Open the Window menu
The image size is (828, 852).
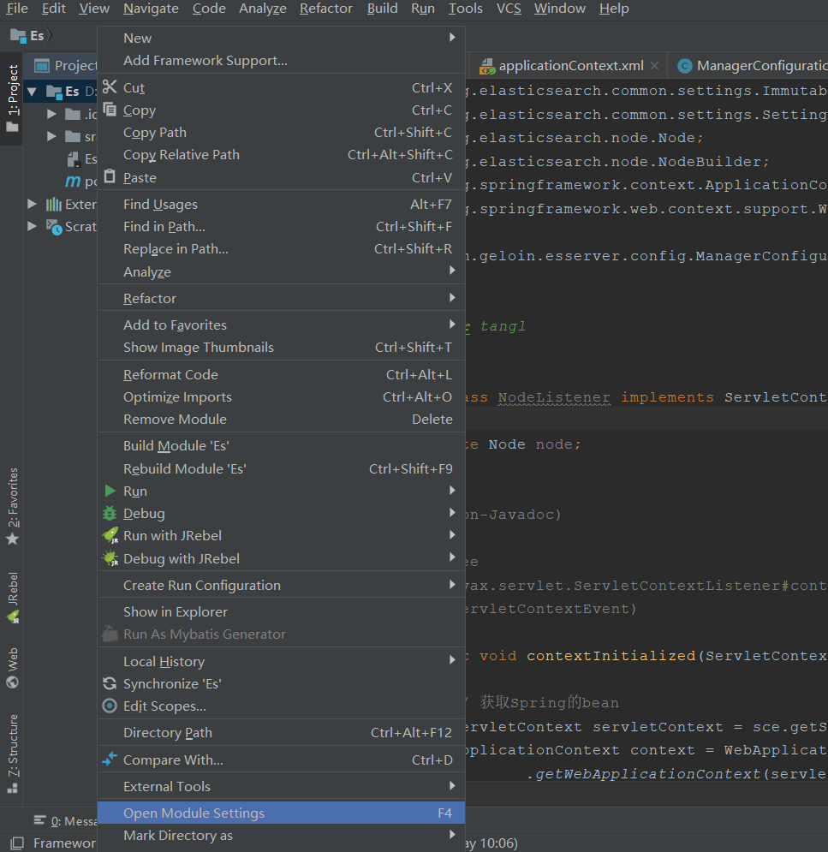click(560, 9)
